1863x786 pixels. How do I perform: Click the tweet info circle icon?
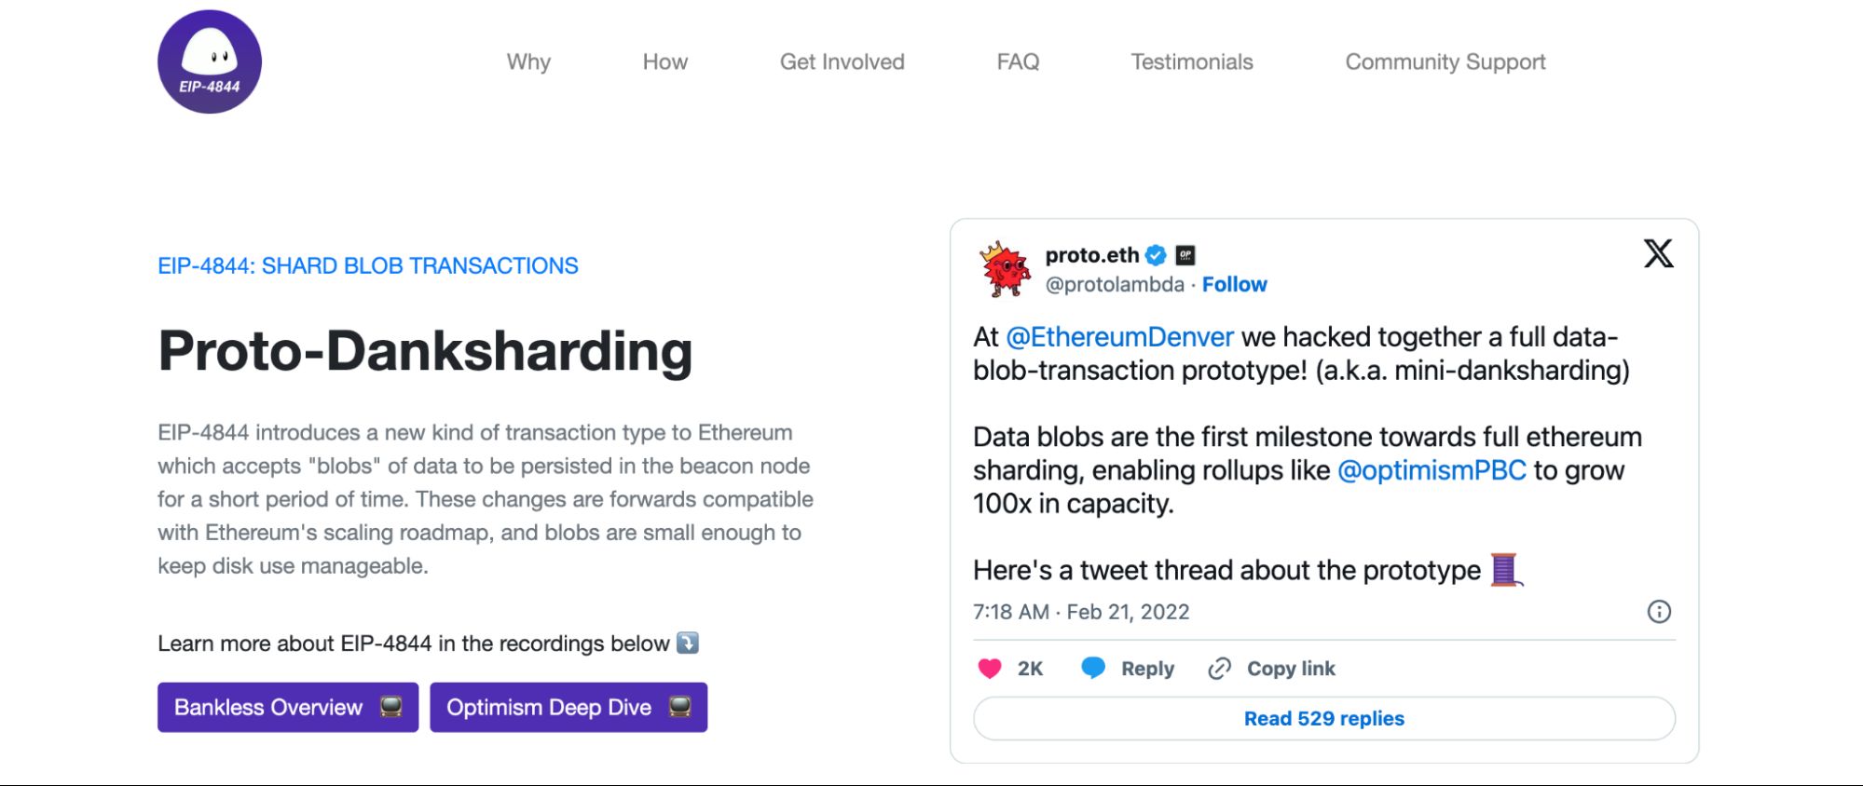coord(1659,612)
